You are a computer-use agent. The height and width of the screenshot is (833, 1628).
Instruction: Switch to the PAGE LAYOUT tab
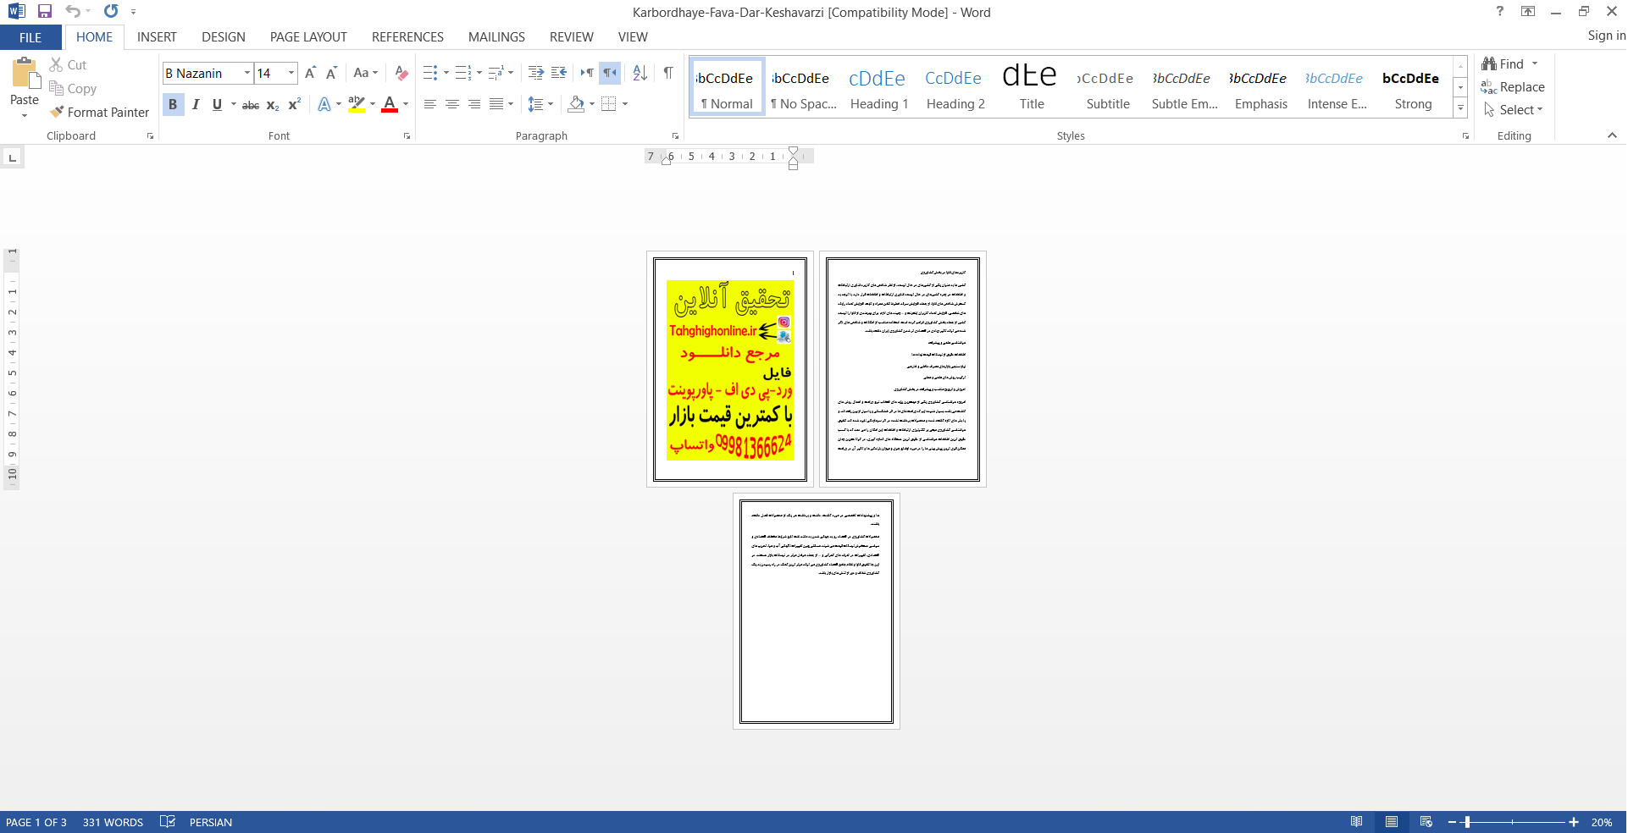pos(308,37)
